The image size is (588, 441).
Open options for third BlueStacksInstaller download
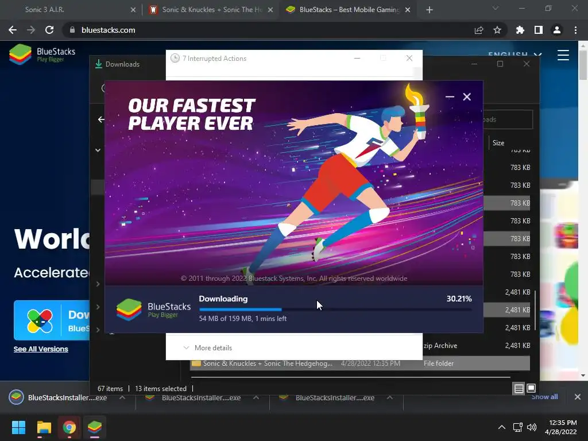pyautogui.click(x=390, y=397)
